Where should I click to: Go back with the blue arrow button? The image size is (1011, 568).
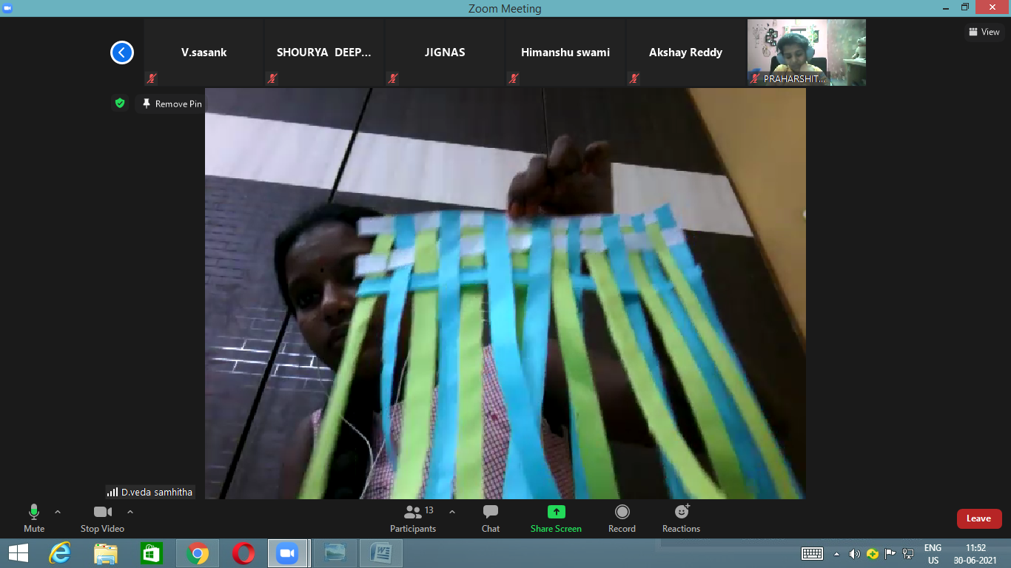pyautogui.click(x=122, y=53)
